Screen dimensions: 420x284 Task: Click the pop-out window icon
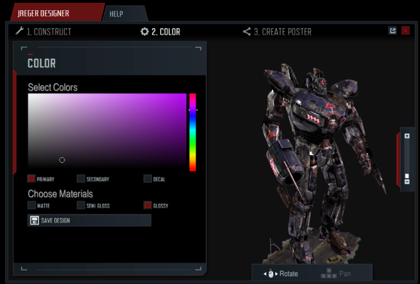click(393, 31)
